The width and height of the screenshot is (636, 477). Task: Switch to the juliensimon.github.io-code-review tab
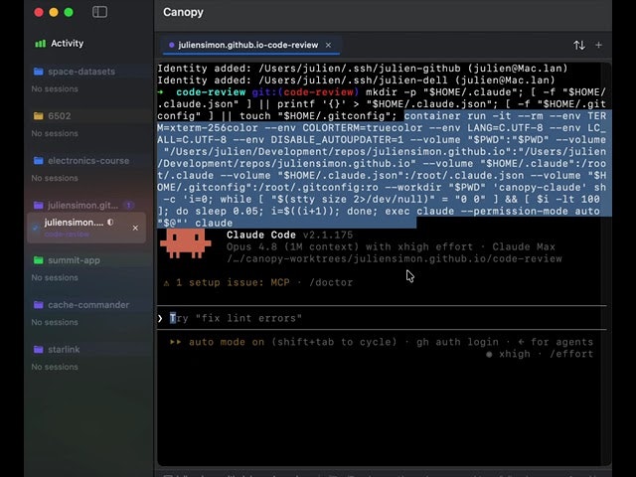[247, 45]
